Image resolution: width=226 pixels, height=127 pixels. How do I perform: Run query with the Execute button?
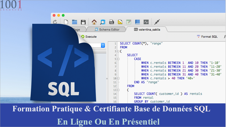point(89,36)
